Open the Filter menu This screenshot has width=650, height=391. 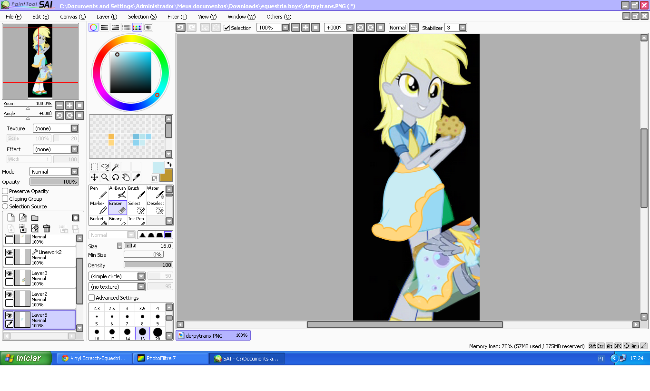177,17
